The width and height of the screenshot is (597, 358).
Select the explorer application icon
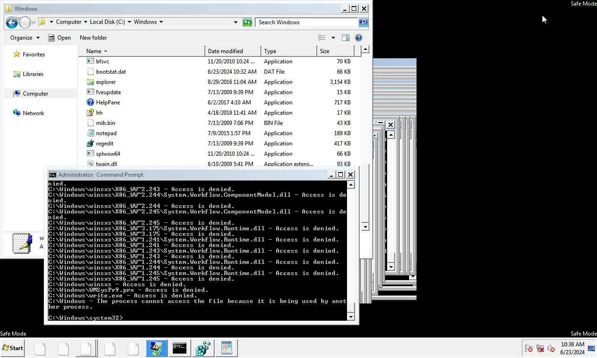pos(90,82)
